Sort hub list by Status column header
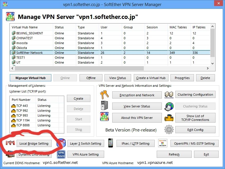 pyautogui.click(x=64, y=27)
